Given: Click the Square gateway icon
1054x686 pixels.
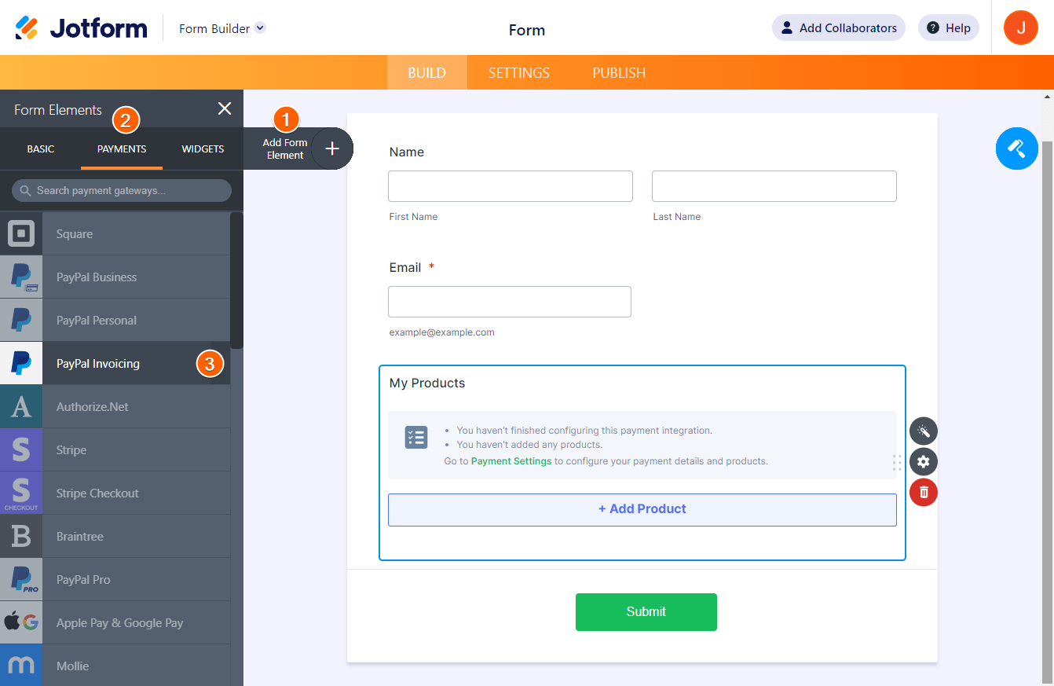Looking at the screenshot, I should point(21,233).
